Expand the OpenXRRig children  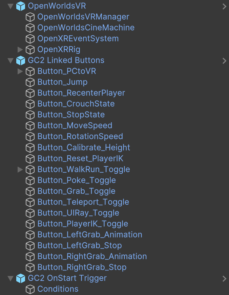[20, 50]
